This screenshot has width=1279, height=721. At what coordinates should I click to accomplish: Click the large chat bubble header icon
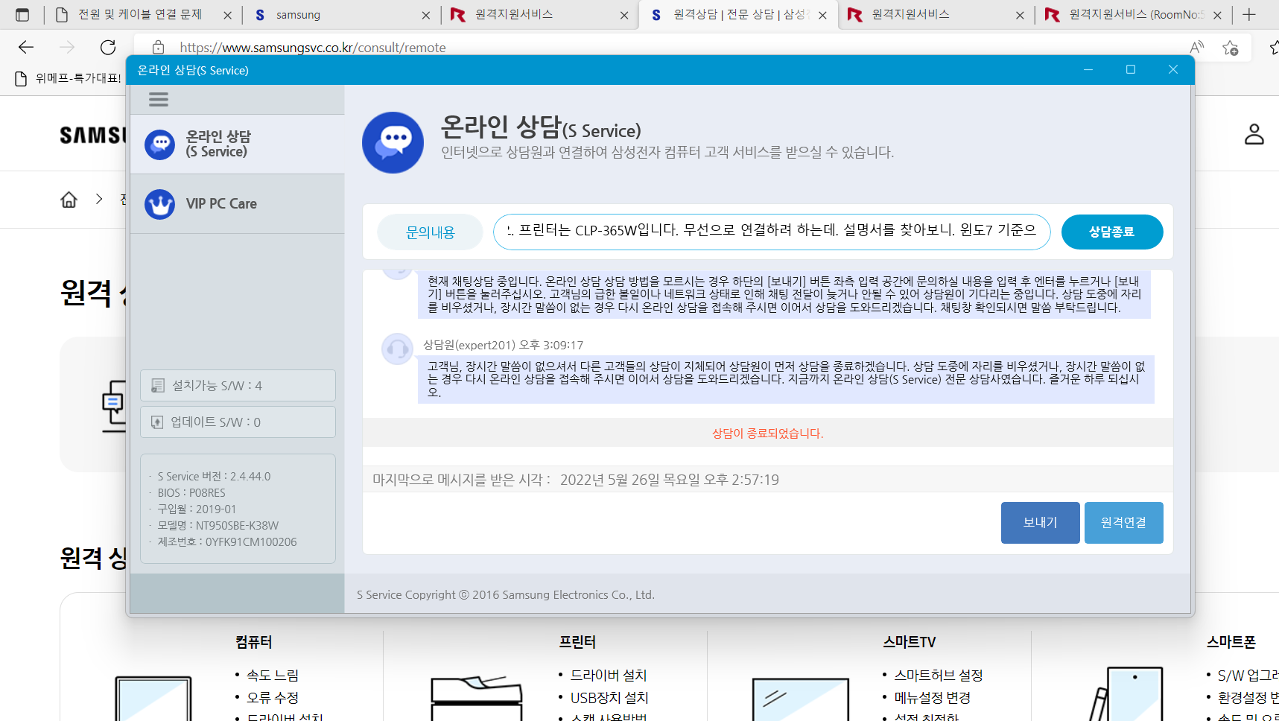(393, 142)
